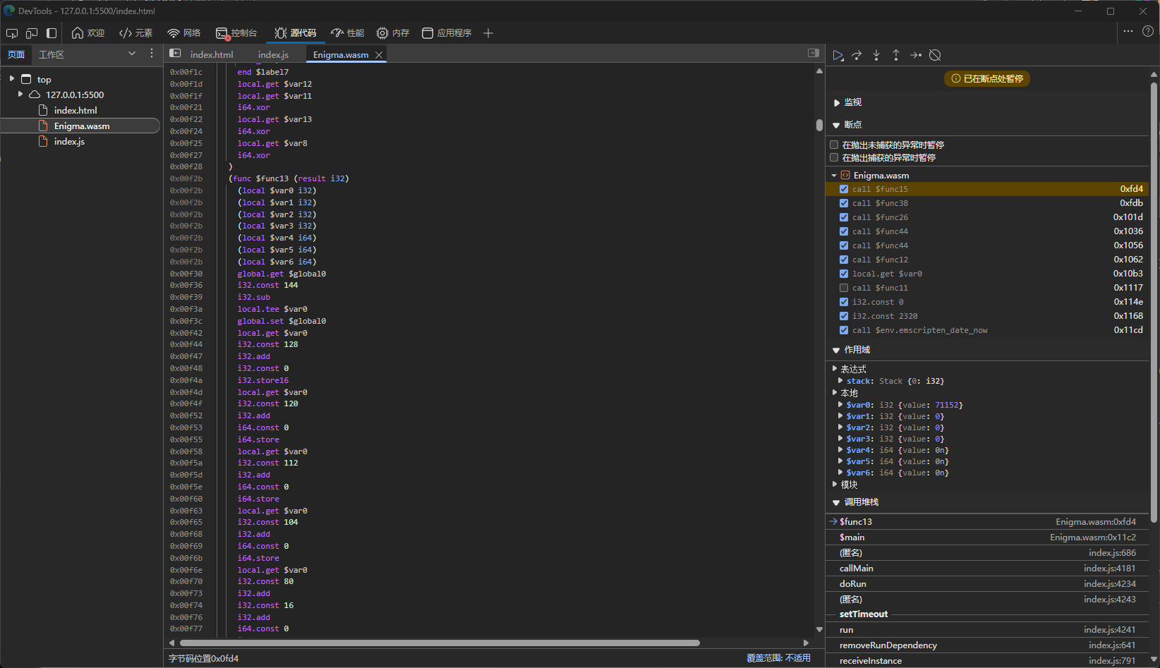
Task: Uncheck breakpoint call $func26
Action: pos(844,217)
